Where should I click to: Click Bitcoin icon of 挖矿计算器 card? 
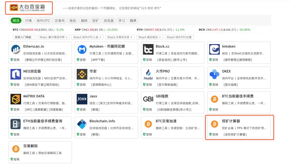(x=214, y=124)
